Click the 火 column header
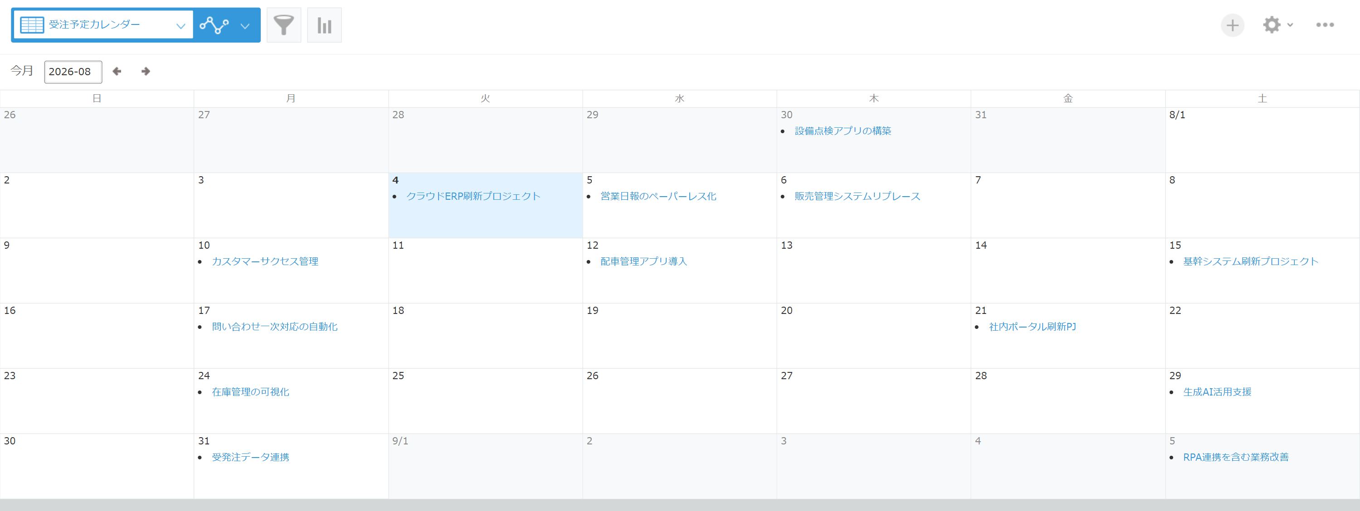 [x=485, y=99]
